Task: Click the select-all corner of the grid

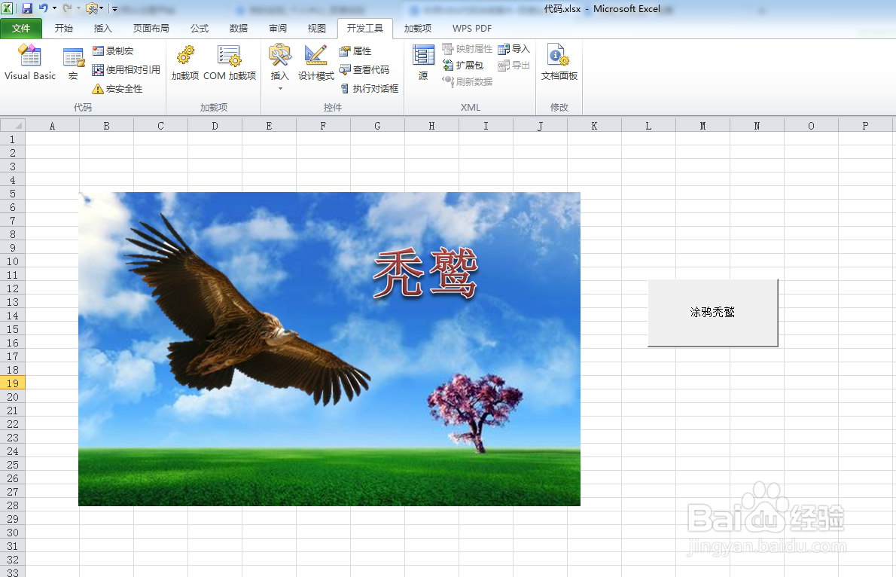Action: 13,125
